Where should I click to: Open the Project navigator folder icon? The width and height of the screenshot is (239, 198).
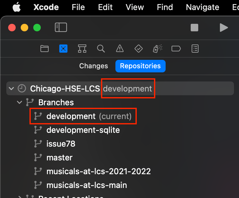45,49
